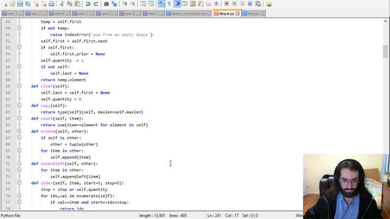The image size is (390, 219).
Task: Toggle the Indent Guide button
Action: pos(177,4)
